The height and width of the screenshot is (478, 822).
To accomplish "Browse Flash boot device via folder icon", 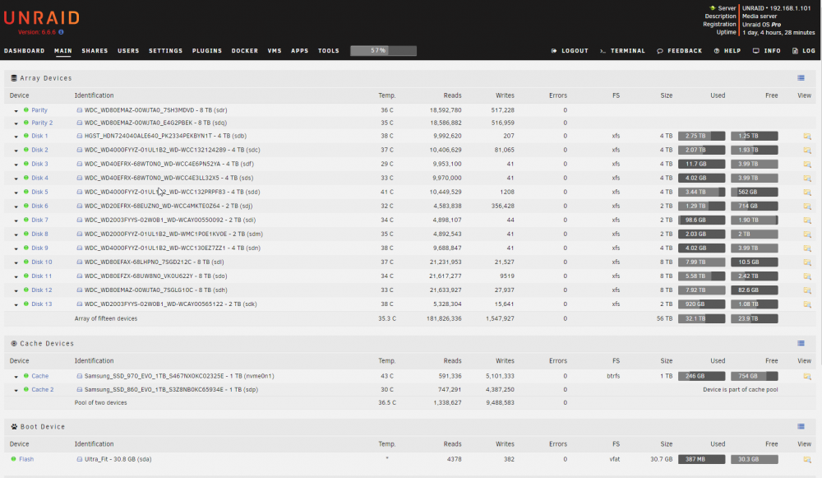I will click(x=807, y=460).
